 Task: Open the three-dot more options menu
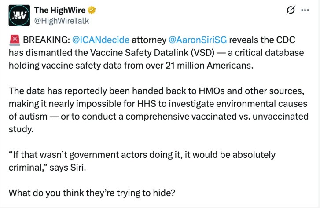click(305, 11)
